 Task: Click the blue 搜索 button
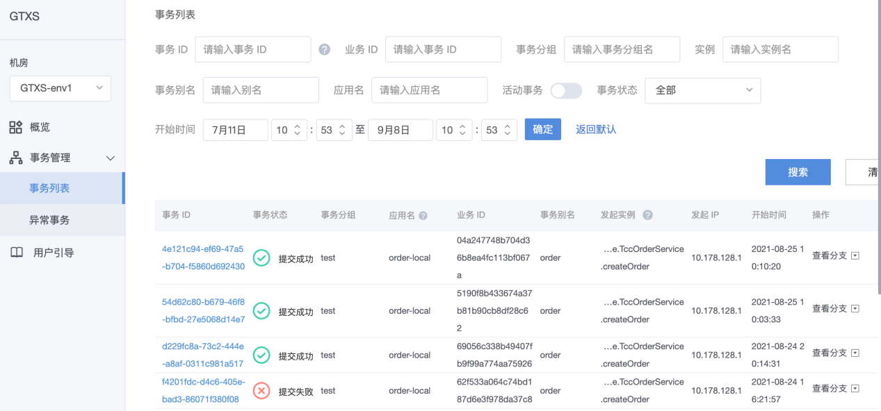pos(798,172)
